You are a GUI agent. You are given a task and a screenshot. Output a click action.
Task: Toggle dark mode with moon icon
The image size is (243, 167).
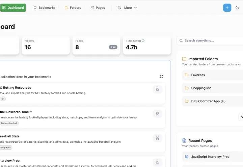[237, 8]
